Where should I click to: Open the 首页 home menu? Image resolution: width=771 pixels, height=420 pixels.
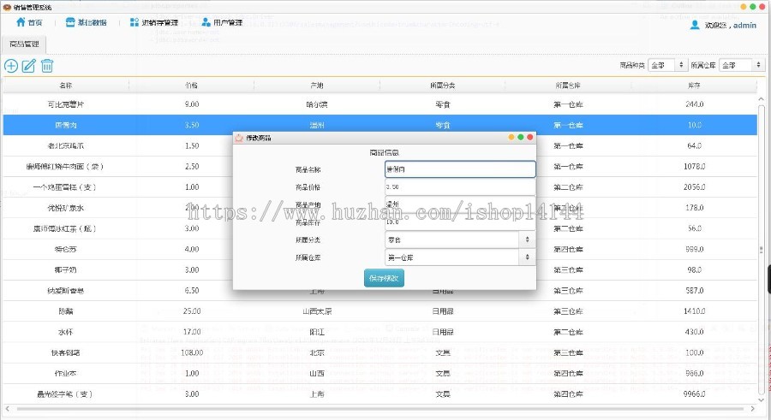coord(29,22)
